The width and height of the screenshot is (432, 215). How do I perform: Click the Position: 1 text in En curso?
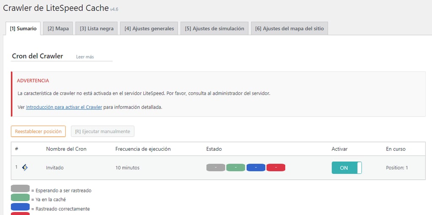point(397,168)
